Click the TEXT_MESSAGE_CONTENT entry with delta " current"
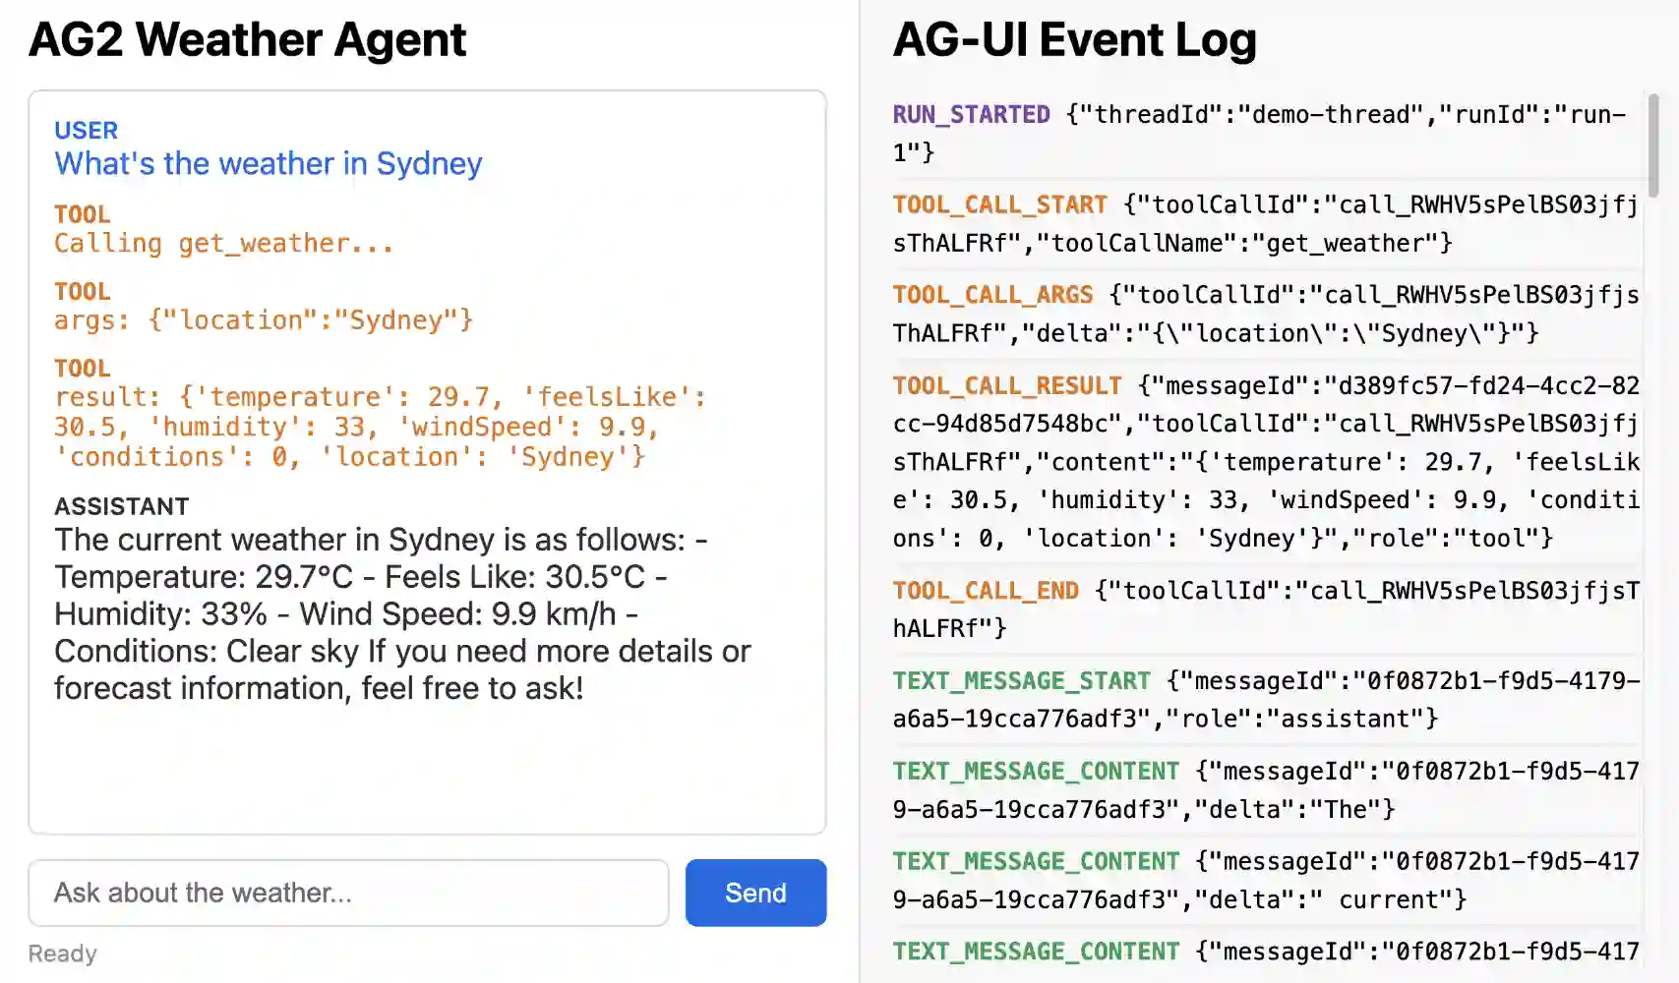 (x=1266, y=881)
